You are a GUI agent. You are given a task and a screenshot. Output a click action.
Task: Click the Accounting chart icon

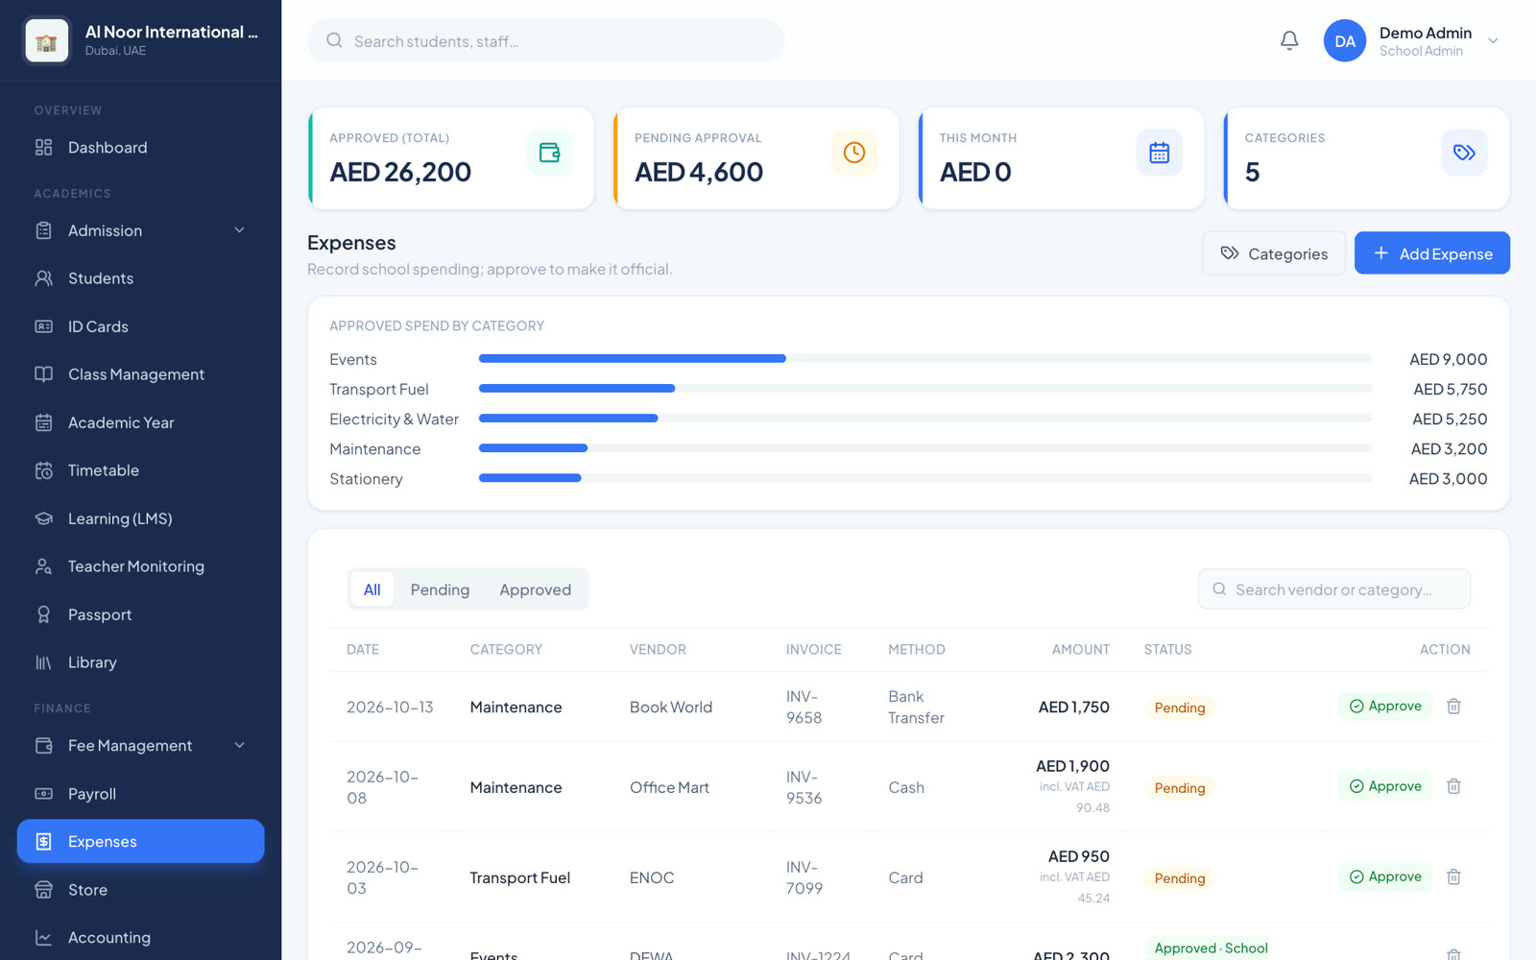coord(44,938)
